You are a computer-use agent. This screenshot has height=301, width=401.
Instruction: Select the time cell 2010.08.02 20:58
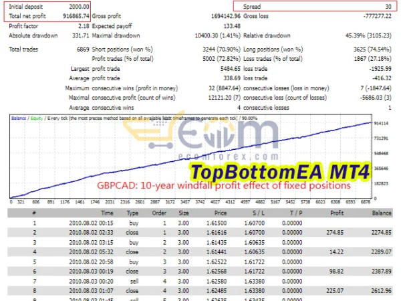pos(91,262)
